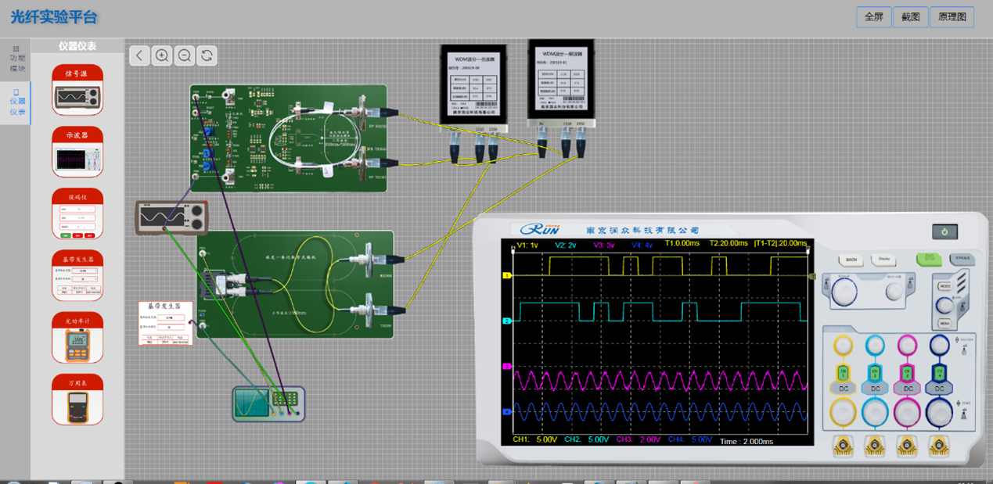Open the 基带发生器 dropdown on canvas

169,318
